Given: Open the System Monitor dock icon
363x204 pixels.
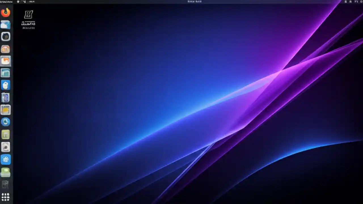Looking at the screenshot, I should pyautogui.click(x=6, y=97).
